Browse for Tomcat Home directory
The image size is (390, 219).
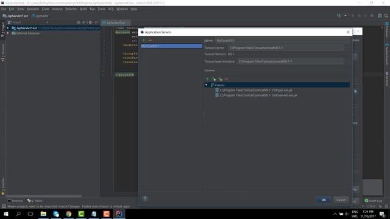tap(347, 47)
